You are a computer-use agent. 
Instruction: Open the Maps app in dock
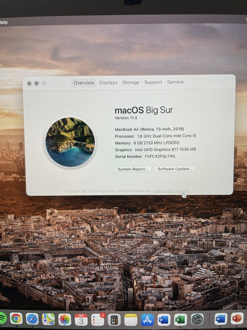(48, 319)
